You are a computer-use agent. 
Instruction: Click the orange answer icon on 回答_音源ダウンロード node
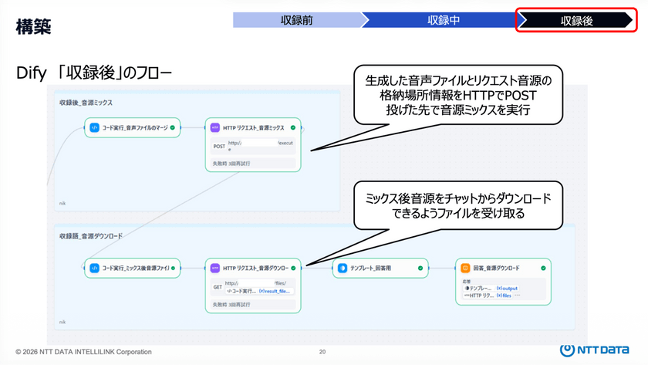click(465, 268)
